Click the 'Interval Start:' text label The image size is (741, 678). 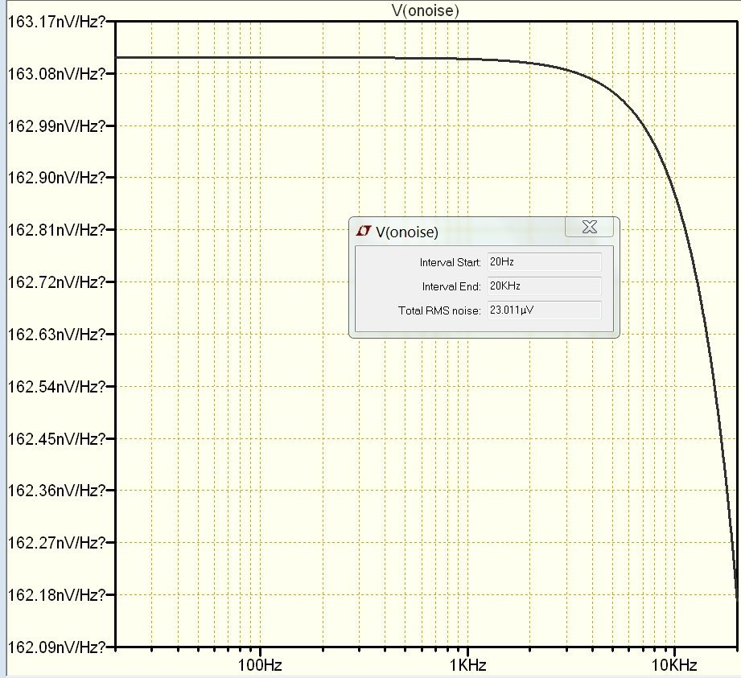pyautogui.click(x=450, y=263)
